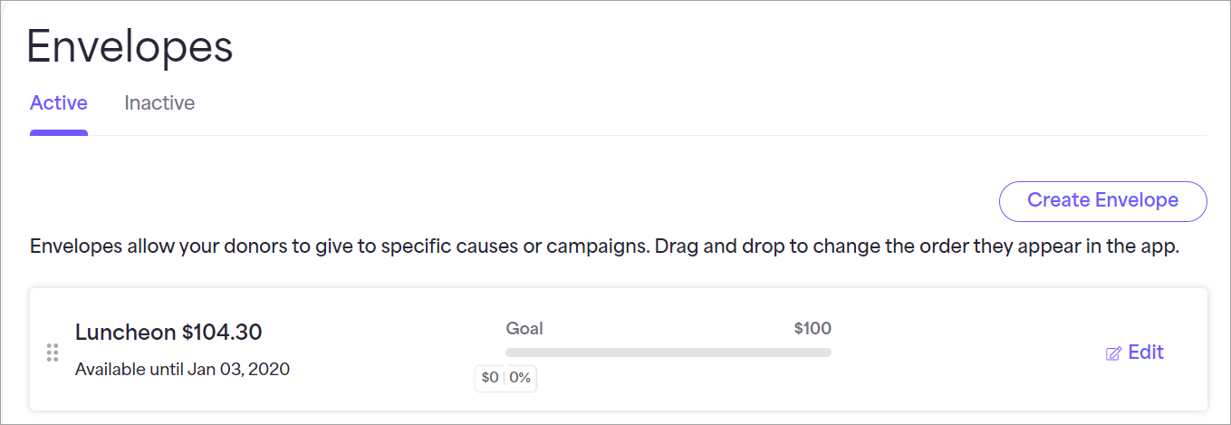Click the Available until Jan 03, 2020 text
The image size is (1231, 425).
click(x=182, y=369)
